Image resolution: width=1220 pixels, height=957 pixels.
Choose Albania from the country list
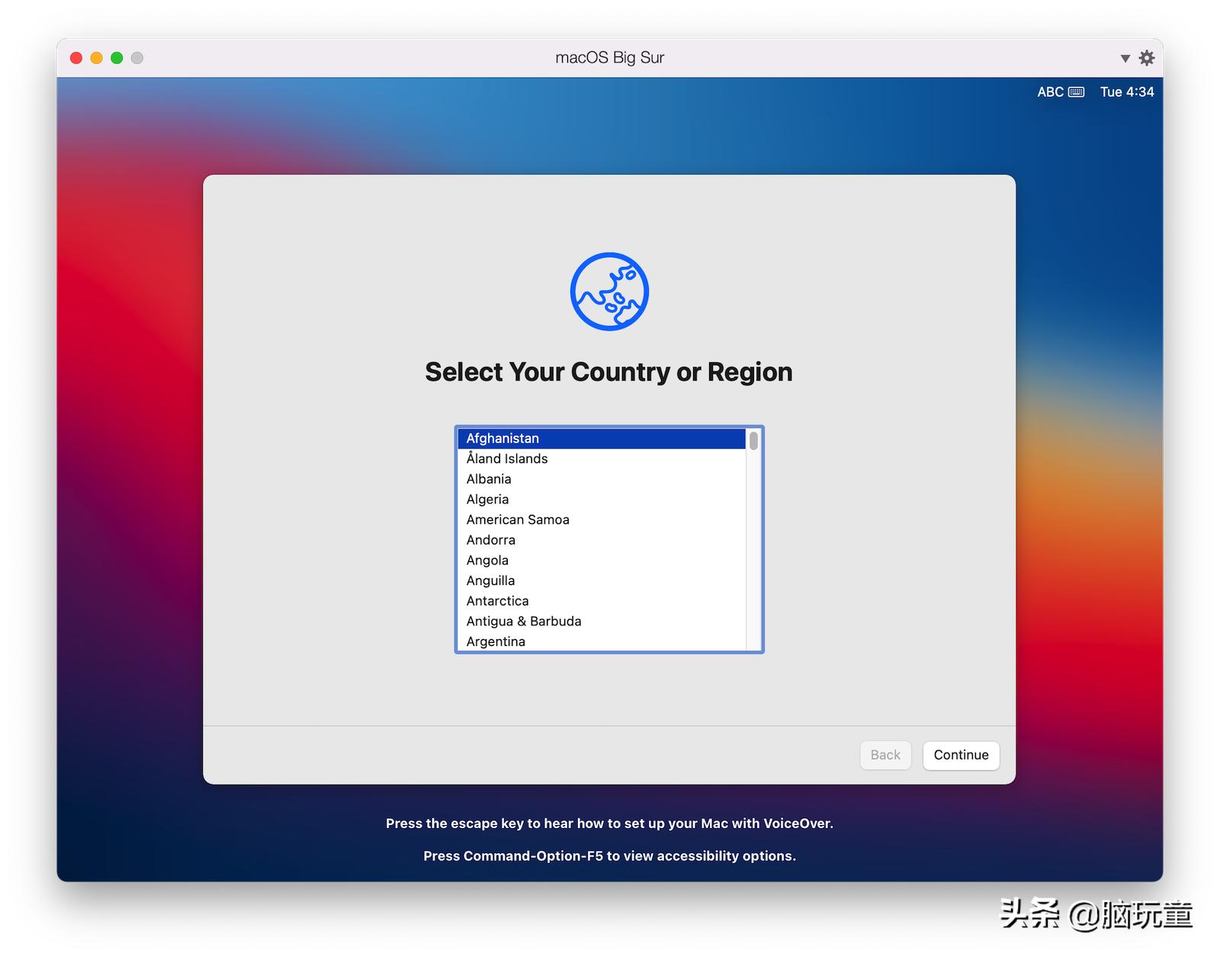602,479
